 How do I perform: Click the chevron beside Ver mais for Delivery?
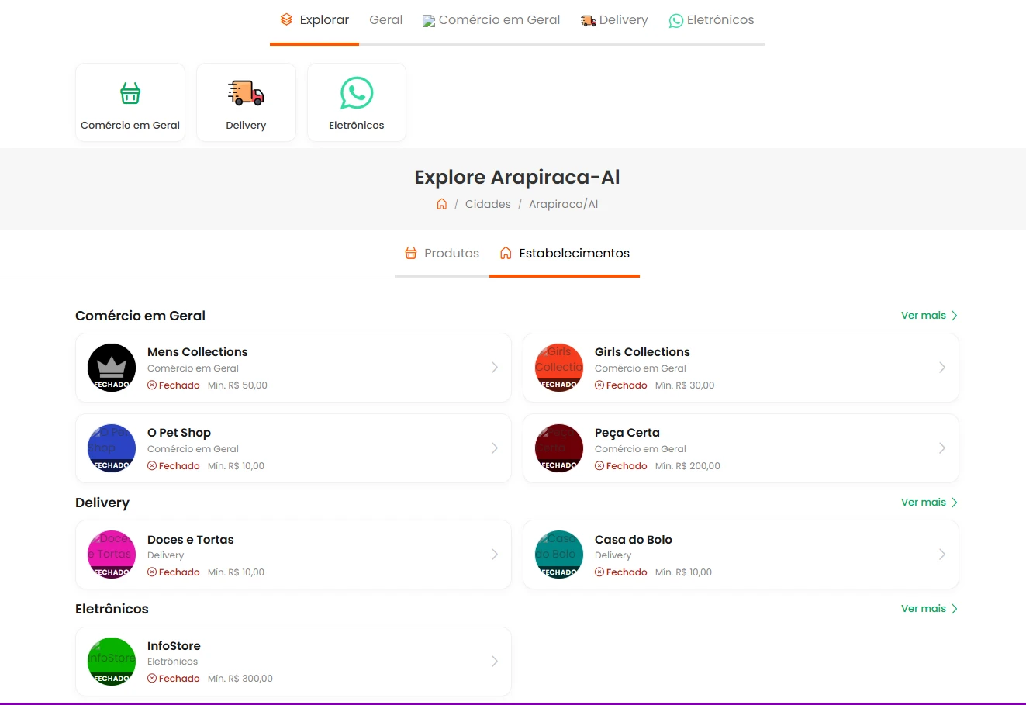[955, 503]
